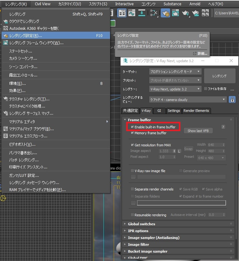Click the texture rendering menu icon
Image resolution: width=239 pixels, height=261 pixels.
[6, 99]
